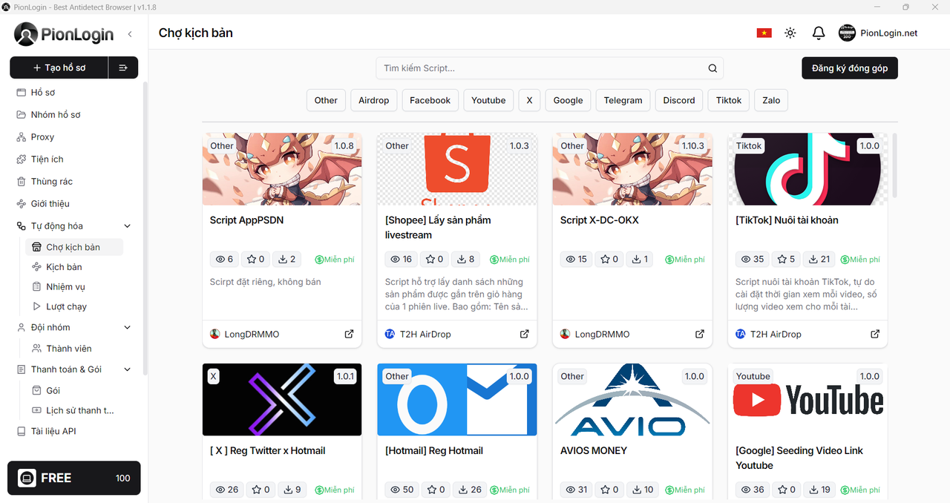Click the Đăng ký đóng góp button

[x=849, y=68]
